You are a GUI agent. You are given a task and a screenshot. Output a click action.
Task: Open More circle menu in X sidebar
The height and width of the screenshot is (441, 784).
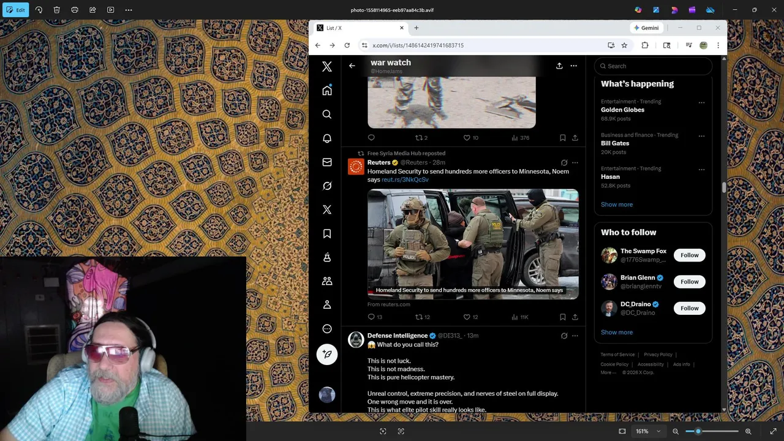point(327,329)
